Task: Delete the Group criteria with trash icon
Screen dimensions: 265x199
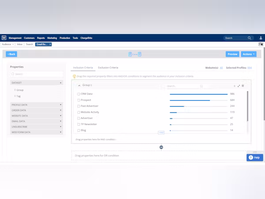Action: (x=243, y=86)
